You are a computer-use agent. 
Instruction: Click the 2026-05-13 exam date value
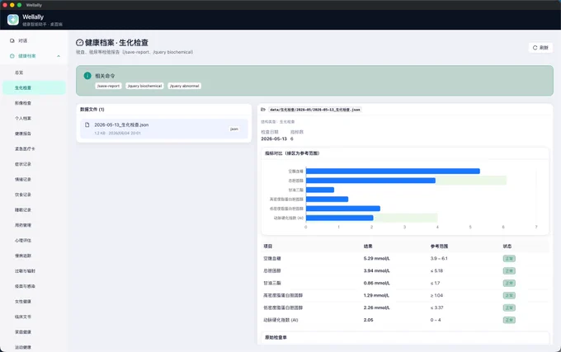274,139
